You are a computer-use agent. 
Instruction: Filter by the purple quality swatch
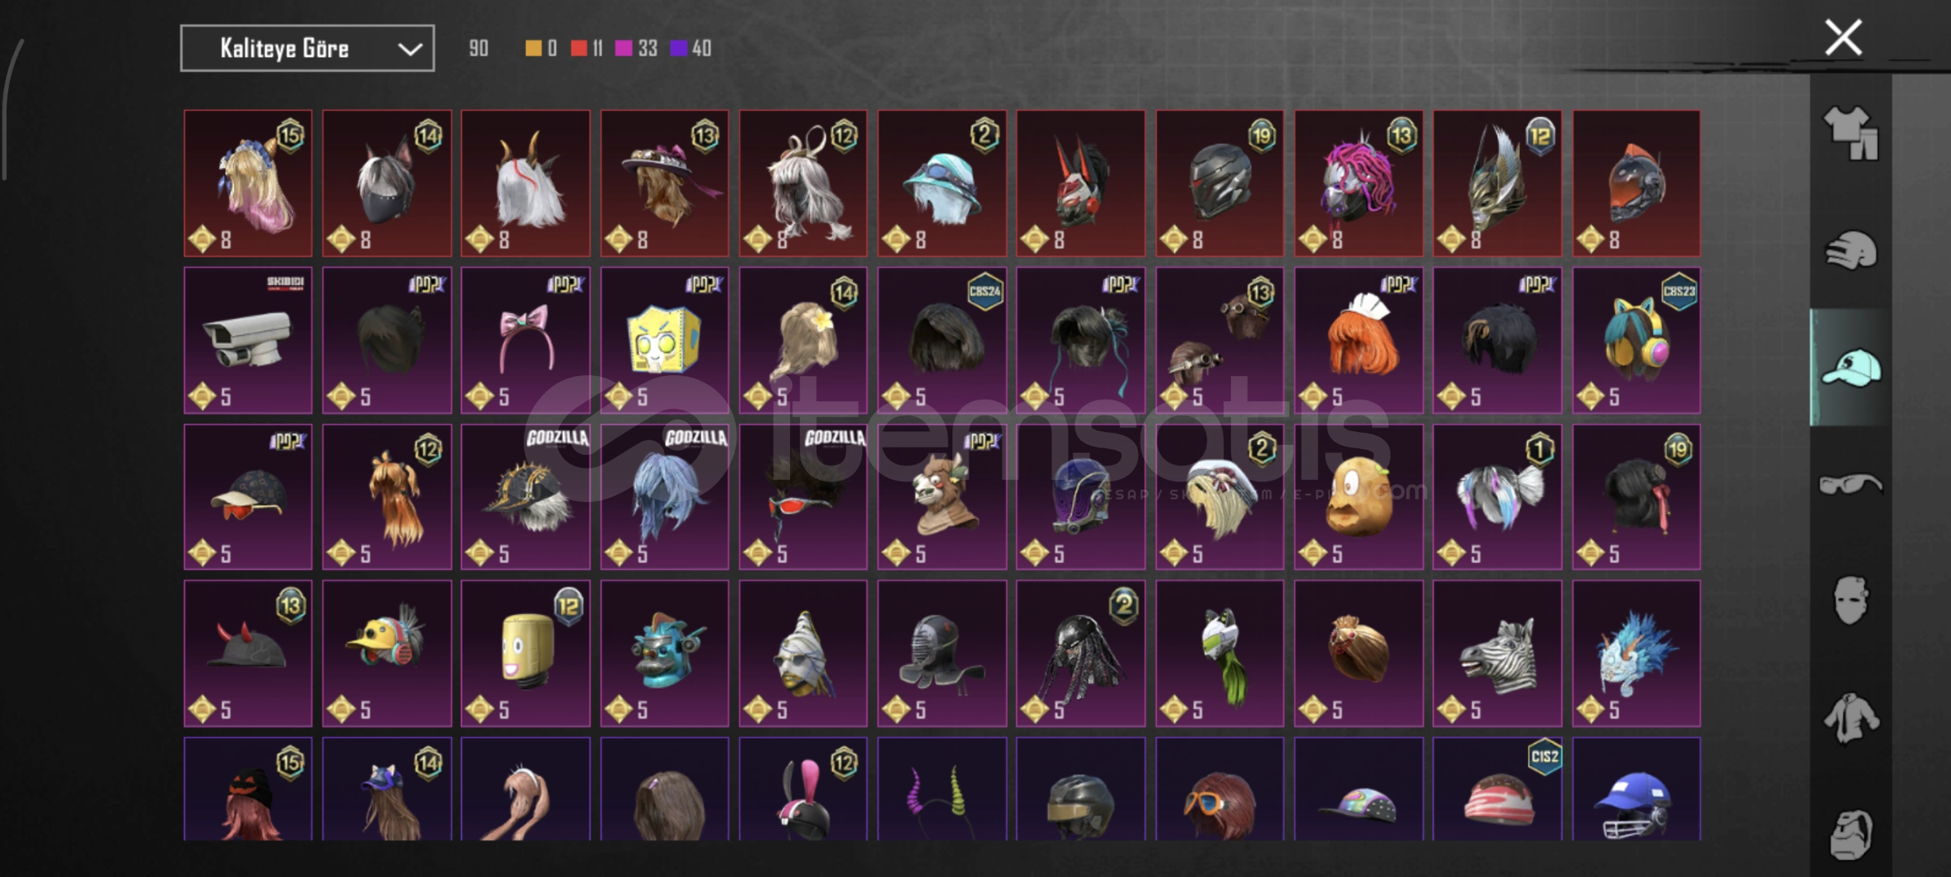click(x=678, y=49)
